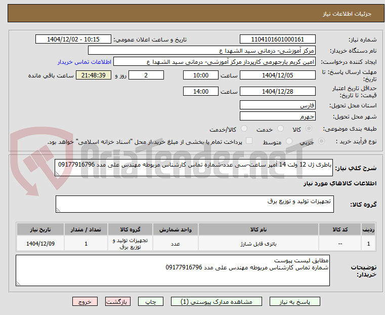Image resolution: width=385 pixels, height=315 pixels.
Task: Click the تعداد / مقدار column header
Action: pyautogui.click(x=85, y=229)
